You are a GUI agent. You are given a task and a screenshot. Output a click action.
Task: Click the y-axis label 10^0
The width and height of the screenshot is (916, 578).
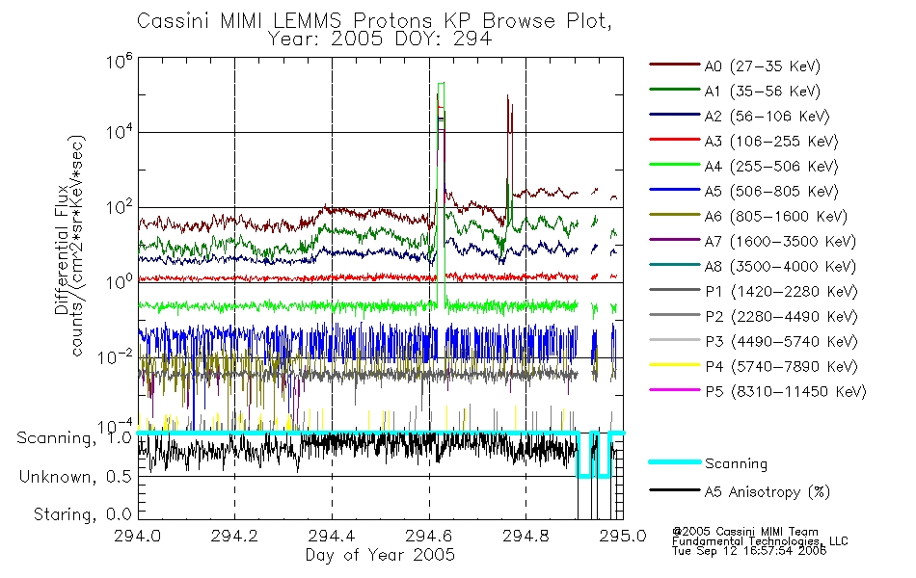pos(120,282)
